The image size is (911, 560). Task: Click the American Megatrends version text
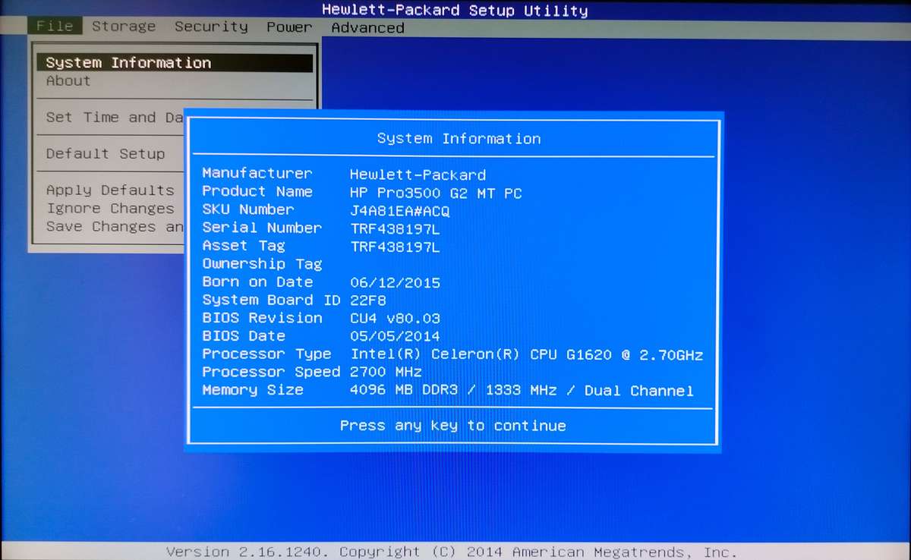coord(455,552)
